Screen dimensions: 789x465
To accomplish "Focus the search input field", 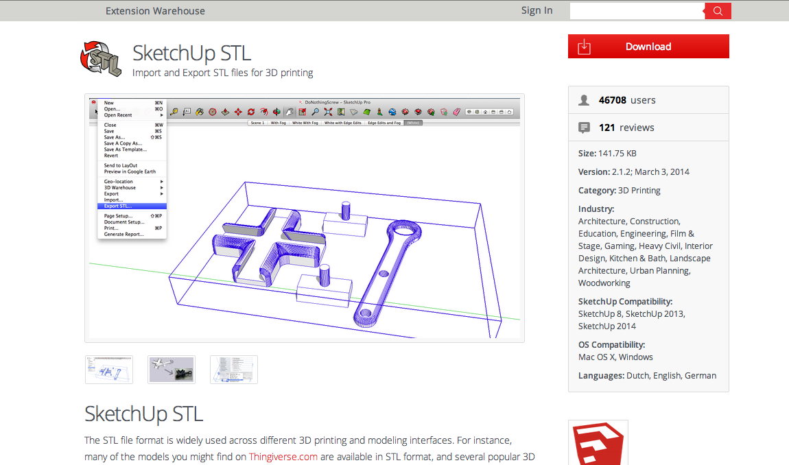I will pos(637,11).
